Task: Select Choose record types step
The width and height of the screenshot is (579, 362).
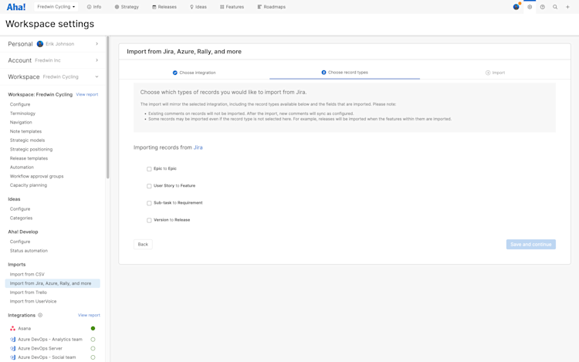Action: coord(344,73)
